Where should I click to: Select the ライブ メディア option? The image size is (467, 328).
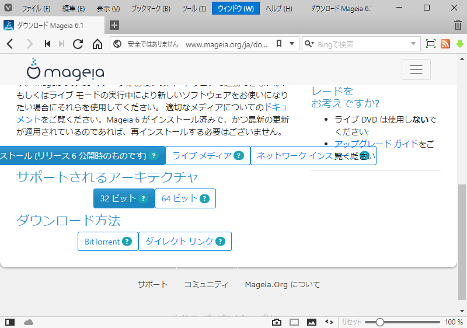[x=208, y=156]
